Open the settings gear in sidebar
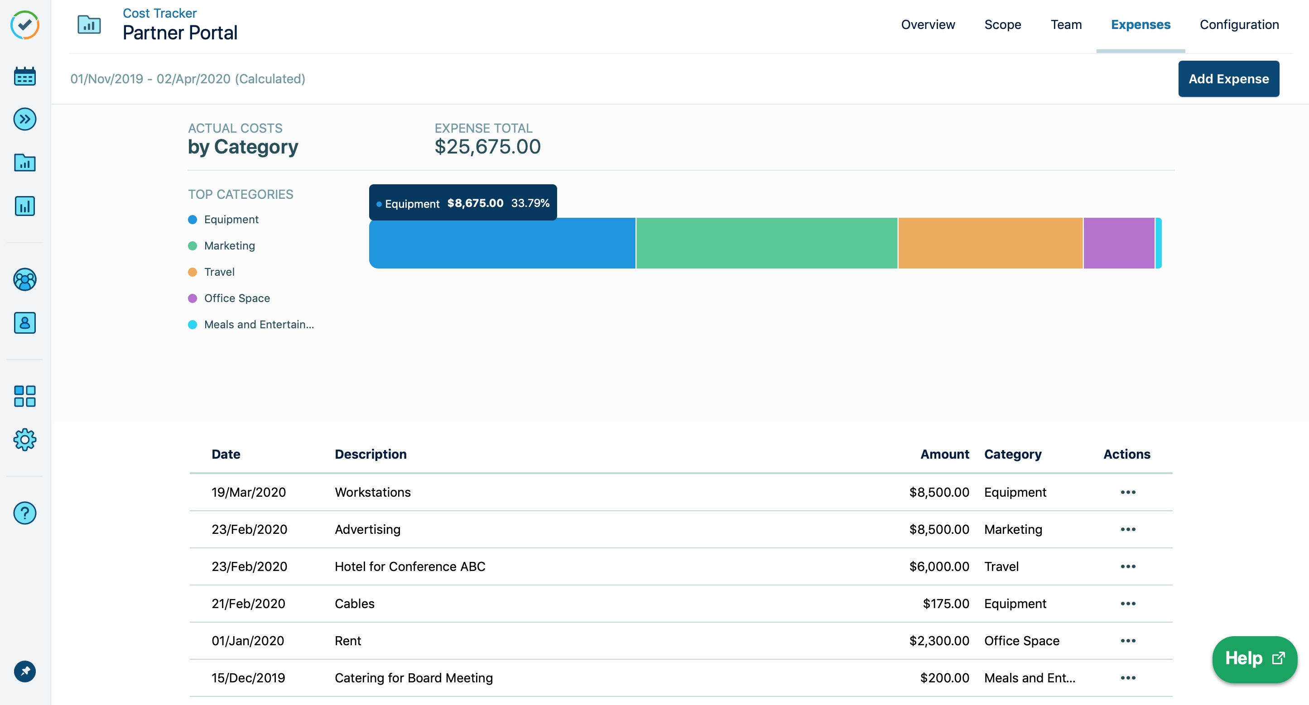1309x705 pixels. coord(24,439)
